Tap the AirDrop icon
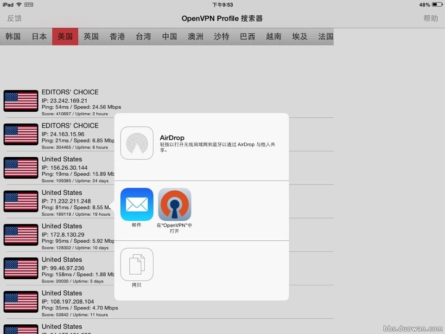Image resolution: width=445 pixels, height=334 pixels. (x=137, y=143)
